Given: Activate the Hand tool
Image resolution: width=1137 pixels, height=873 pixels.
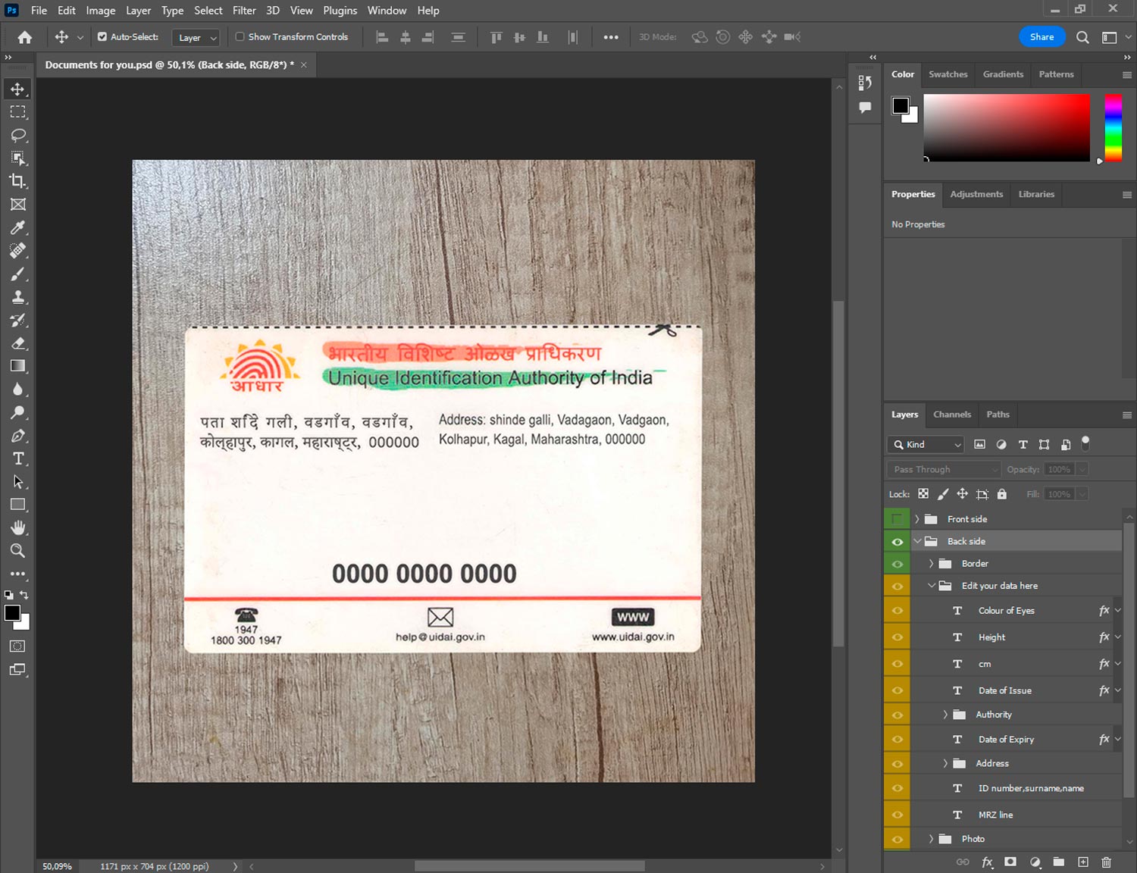Looking at the screenshot, I should point(17,527).
